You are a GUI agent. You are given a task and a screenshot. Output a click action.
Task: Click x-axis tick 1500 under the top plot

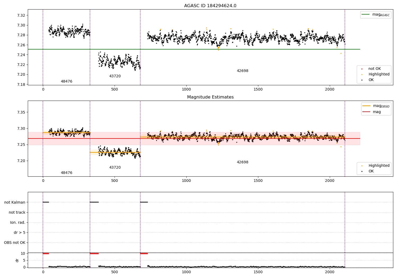click(258, 89)
